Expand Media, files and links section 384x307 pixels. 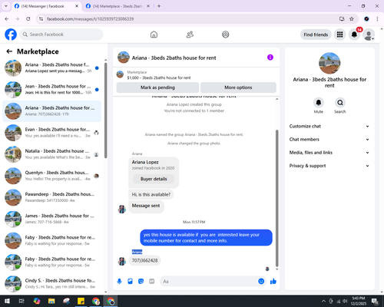329,153
